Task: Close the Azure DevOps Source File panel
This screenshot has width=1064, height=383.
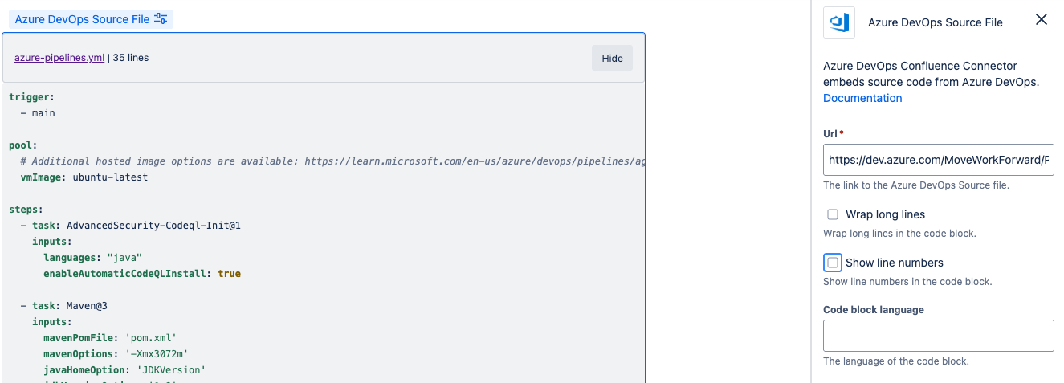Action: pyautogui.click(x=1042, y=20)
